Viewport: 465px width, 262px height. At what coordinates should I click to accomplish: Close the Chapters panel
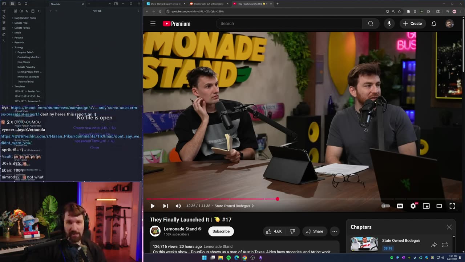pyautogui.click(x=449, y=227)
